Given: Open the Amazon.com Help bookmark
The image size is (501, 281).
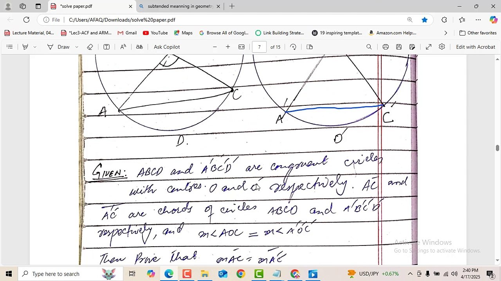Looking at the screenshot, I should click(392, 33).
